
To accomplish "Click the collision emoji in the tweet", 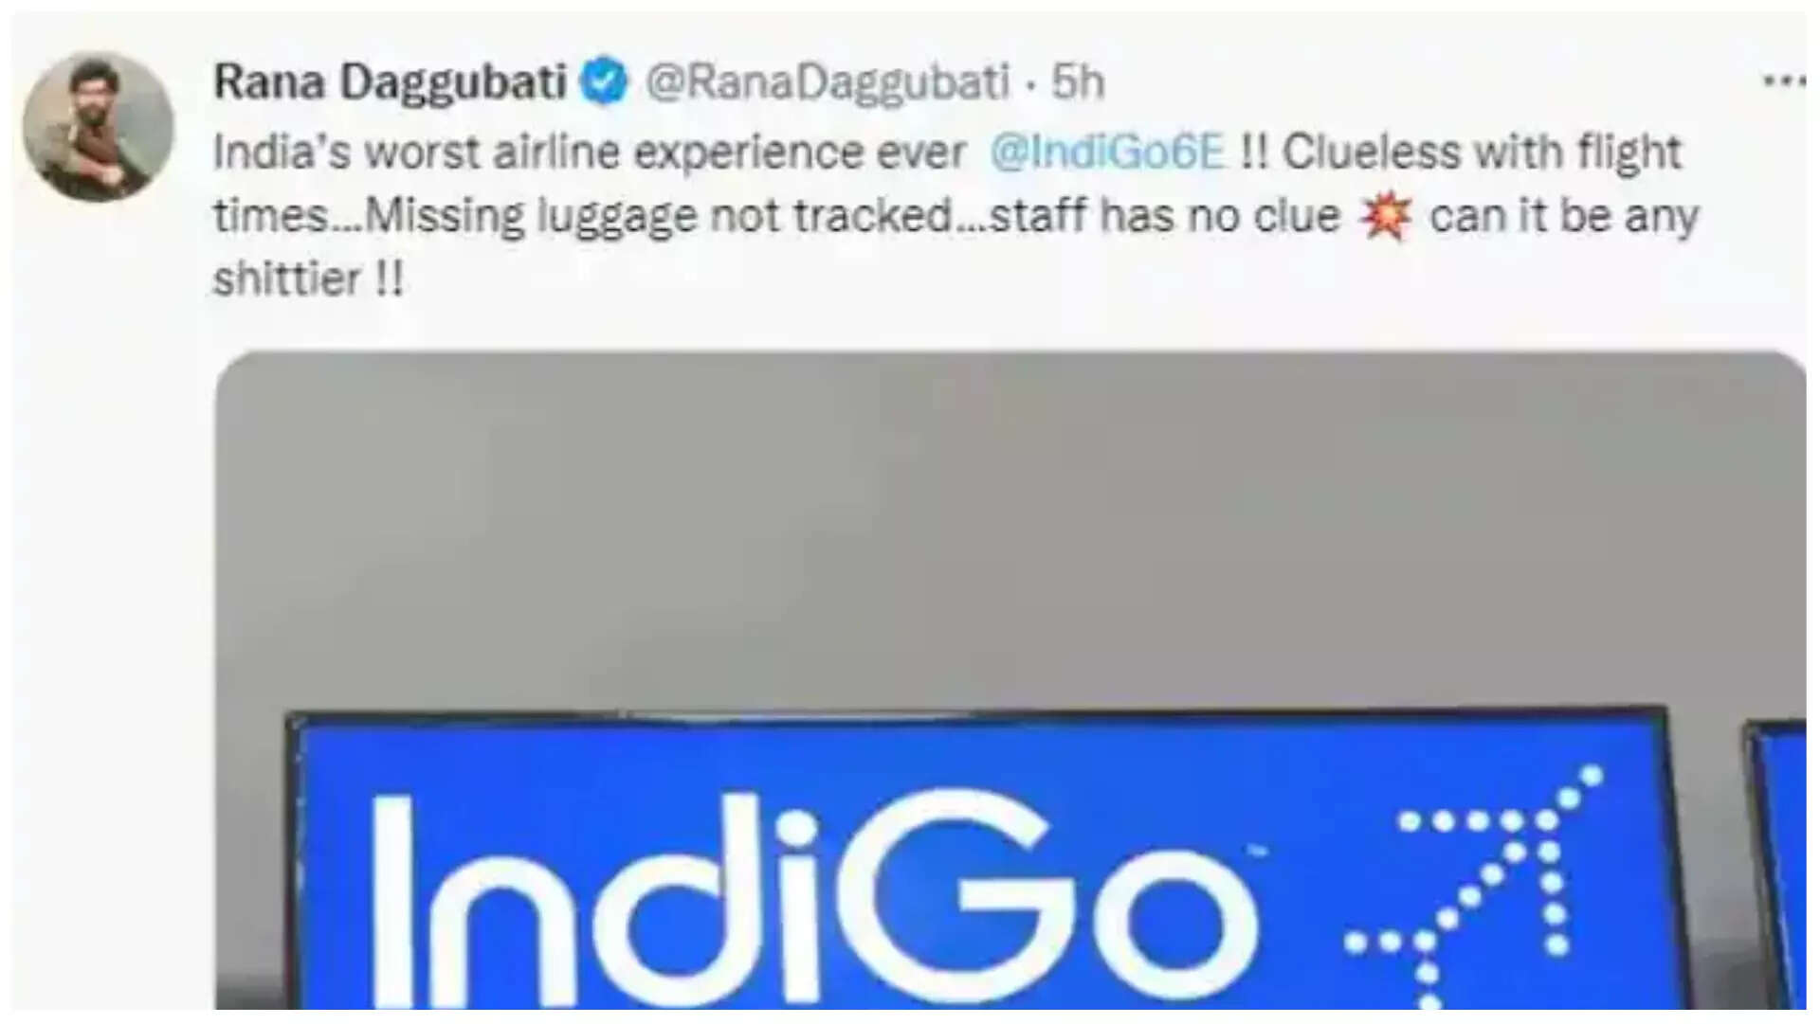I will [1385, 216].
